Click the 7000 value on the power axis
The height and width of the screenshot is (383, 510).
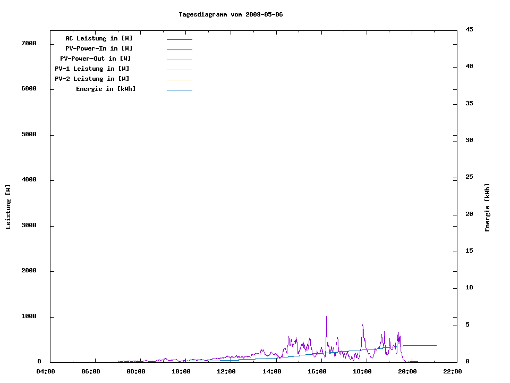pos(28,43)
